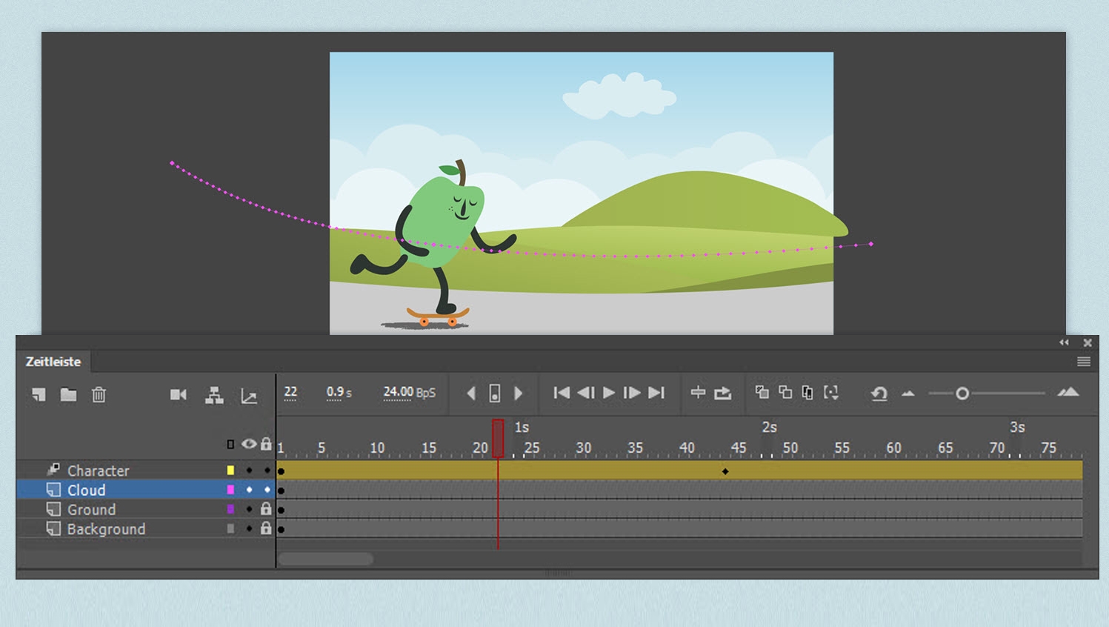Show the layer parenting view
Viewport: 1109px width, 627px height.
(x=214, y=395)
